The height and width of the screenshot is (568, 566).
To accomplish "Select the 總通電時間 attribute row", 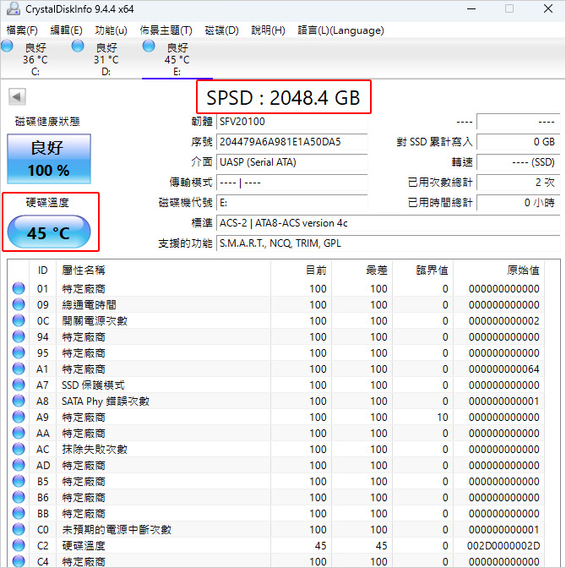I will click(x=276, y=304).
